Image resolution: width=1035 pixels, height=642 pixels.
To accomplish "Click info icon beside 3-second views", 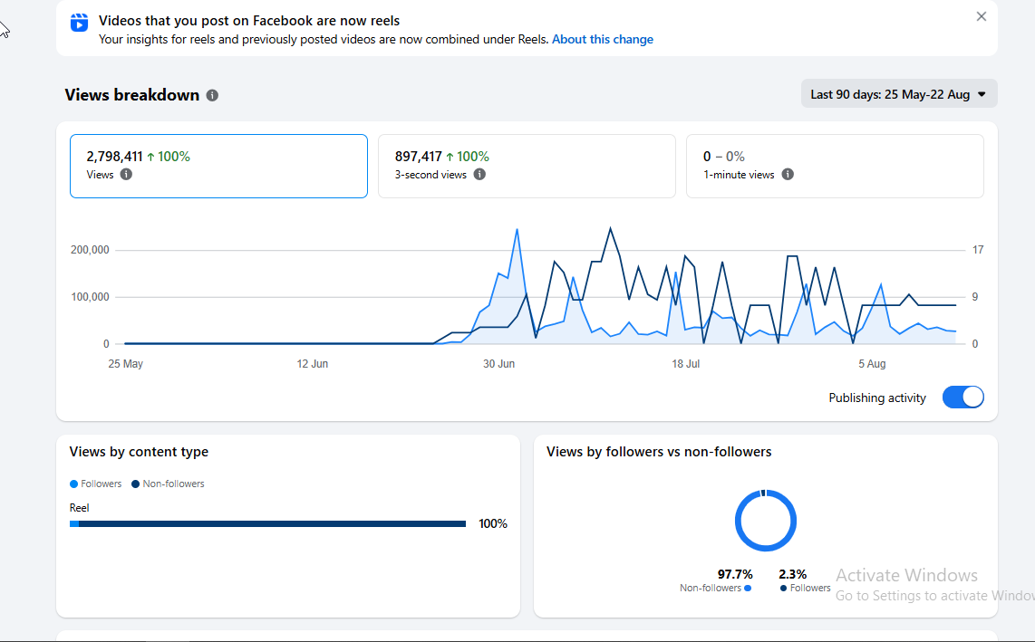I will coord(479,174).
